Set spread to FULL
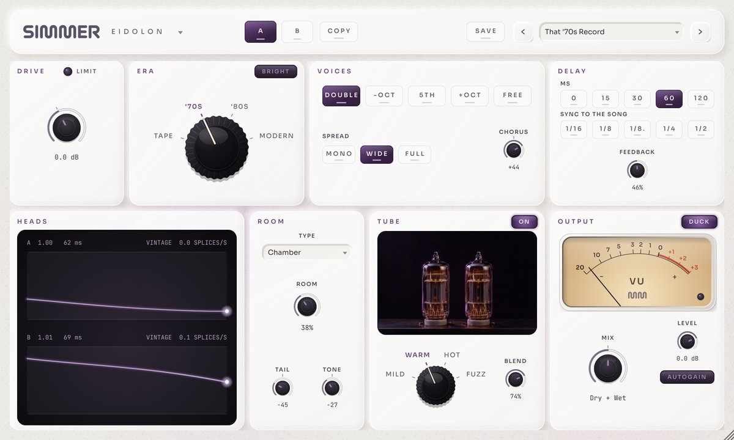 pos(415,154)
